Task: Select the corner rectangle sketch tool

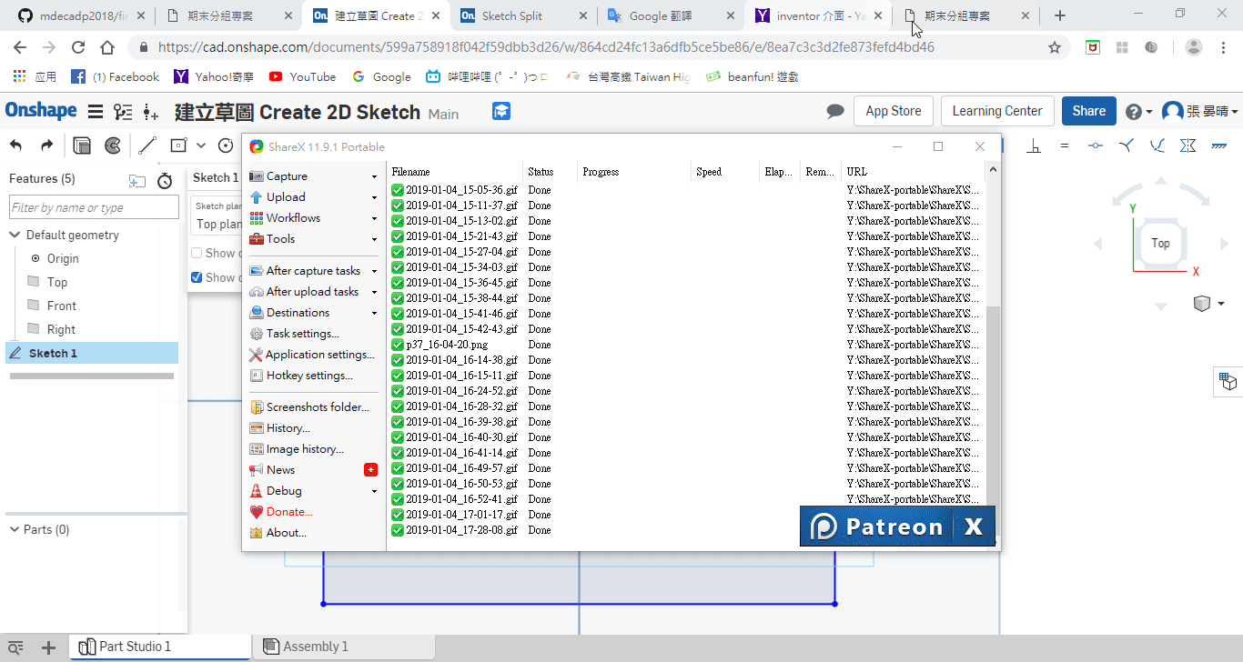Action: 178,145
